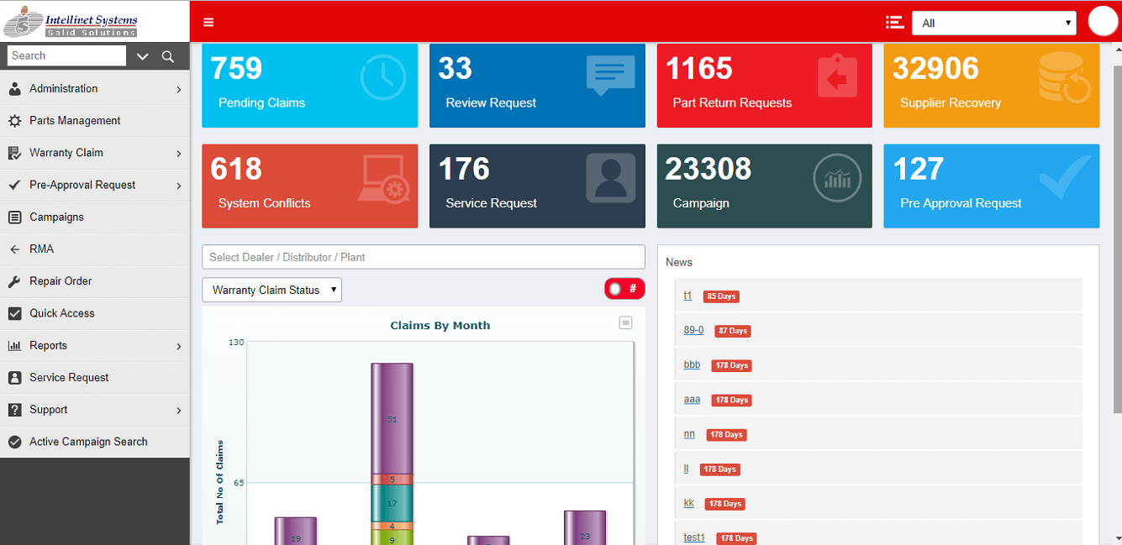The image size is (1122, 545).
Task: Expand the Administration menu arrow
Action: 179,89
